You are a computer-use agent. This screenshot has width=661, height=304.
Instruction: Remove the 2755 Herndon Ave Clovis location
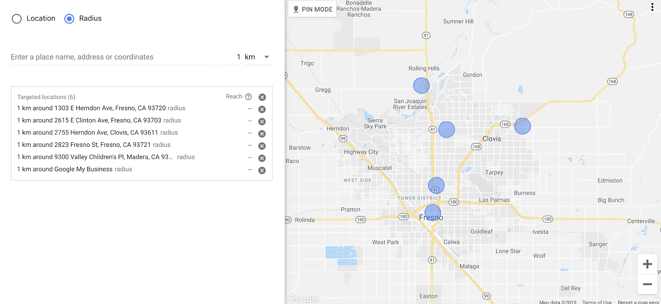pyautogui.click(x=262, y=134)
